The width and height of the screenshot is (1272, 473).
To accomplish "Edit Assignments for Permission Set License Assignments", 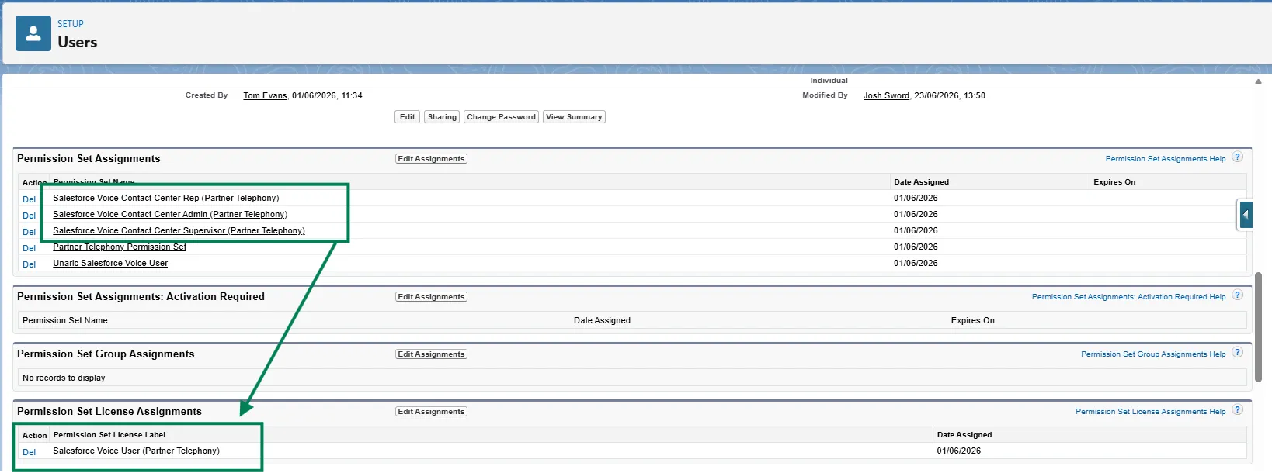I will (x=431, y=412).
